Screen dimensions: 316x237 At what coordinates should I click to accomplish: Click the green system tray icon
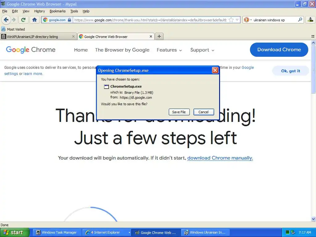[x=288, y=232]
